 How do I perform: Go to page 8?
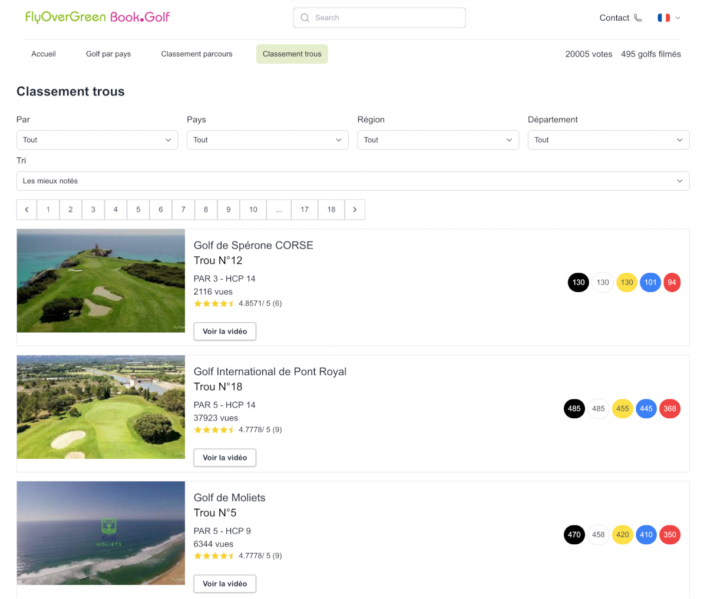206,209
